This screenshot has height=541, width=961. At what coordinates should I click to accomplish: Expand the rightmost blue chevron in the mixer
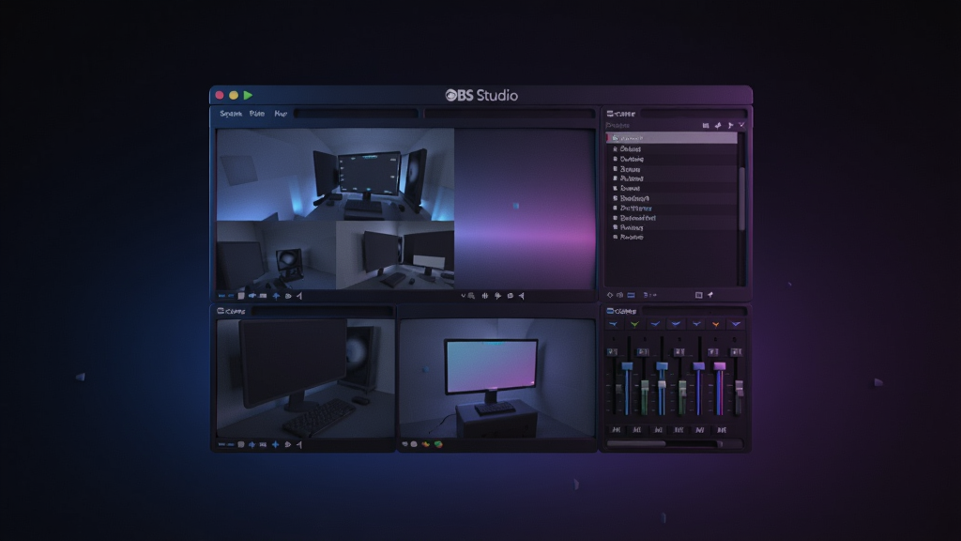click(x=736, y=324)
